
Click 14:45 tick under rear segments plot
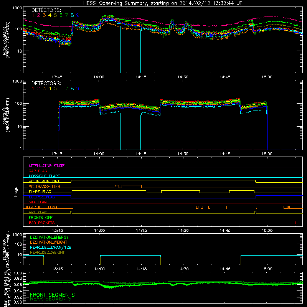pos(225,154)
